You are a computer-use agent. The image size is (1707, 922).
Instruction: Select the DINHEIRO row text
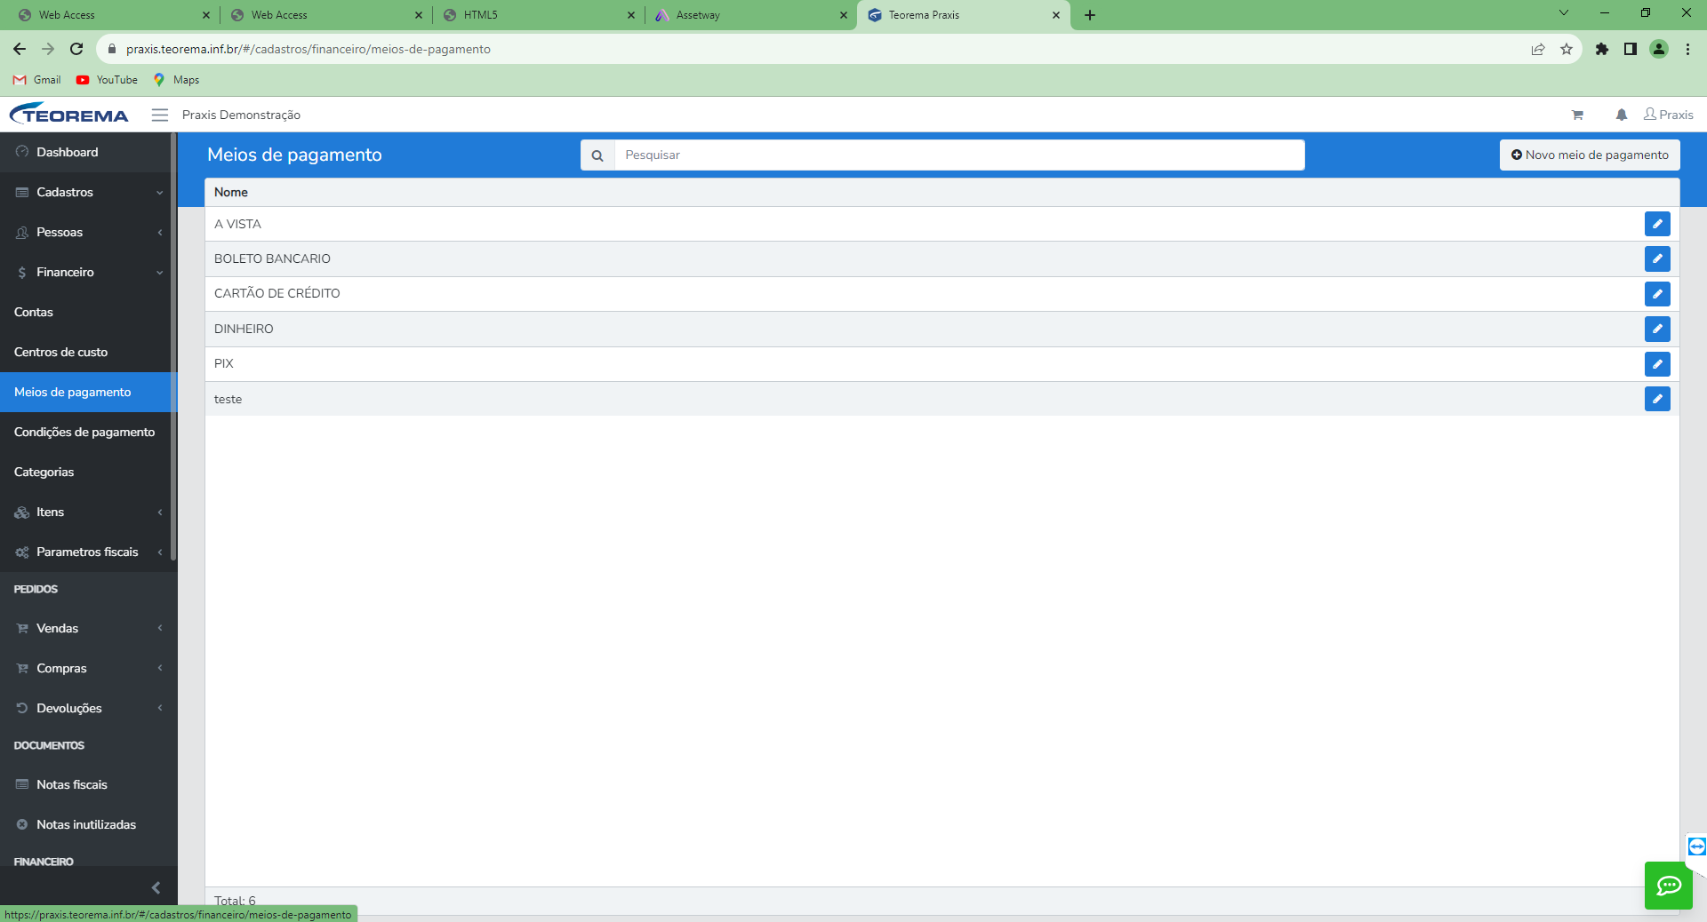[244, 329]
